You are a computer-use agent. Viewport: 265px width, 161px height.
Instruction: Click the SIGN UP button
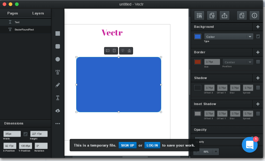click(128, 145)
